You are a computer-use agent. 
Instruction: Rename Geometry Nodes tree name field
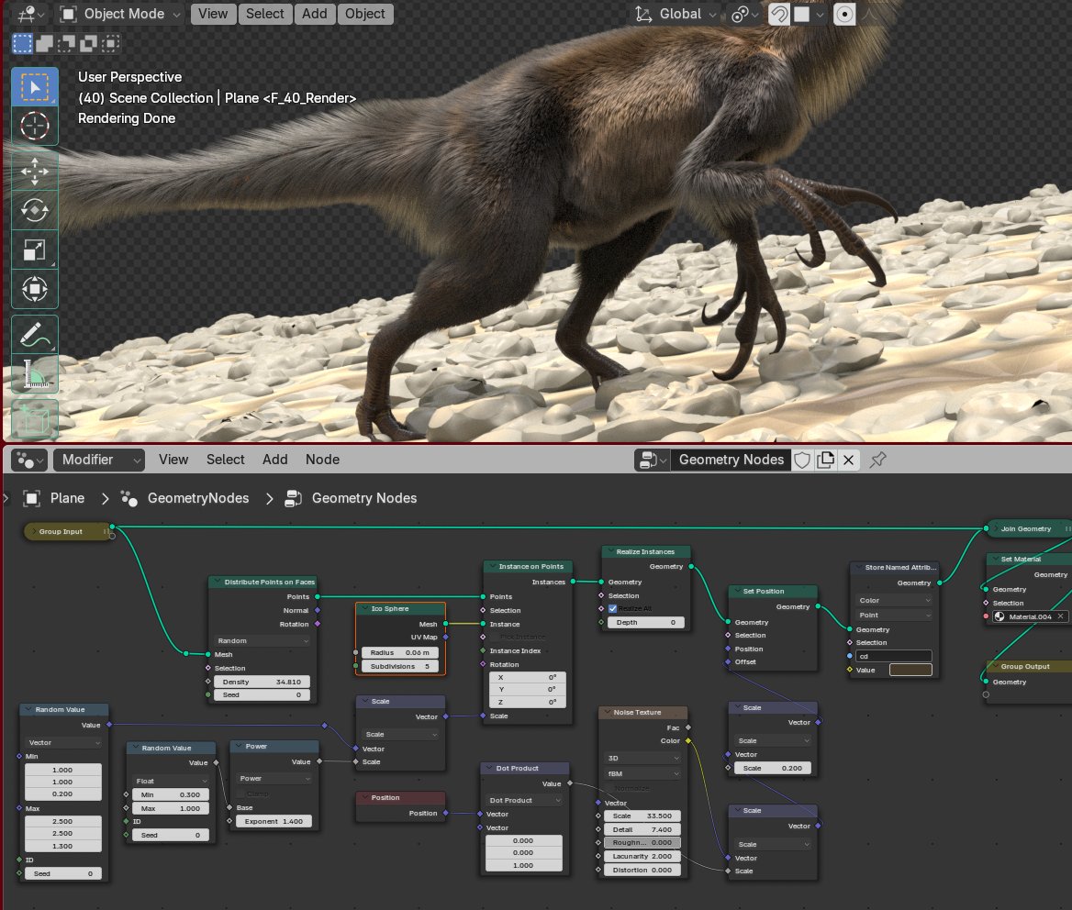coord(731,461)
